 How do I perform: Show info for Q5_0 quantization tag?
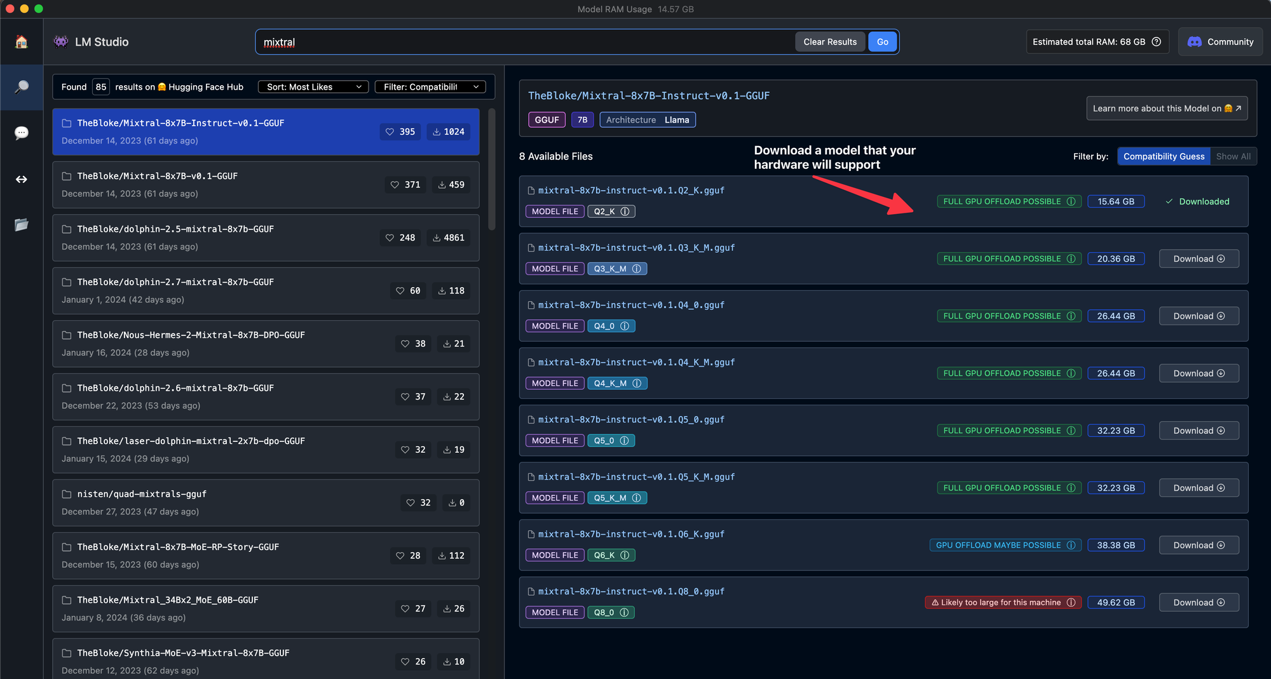pyautogui.click(x=624, y=440)
